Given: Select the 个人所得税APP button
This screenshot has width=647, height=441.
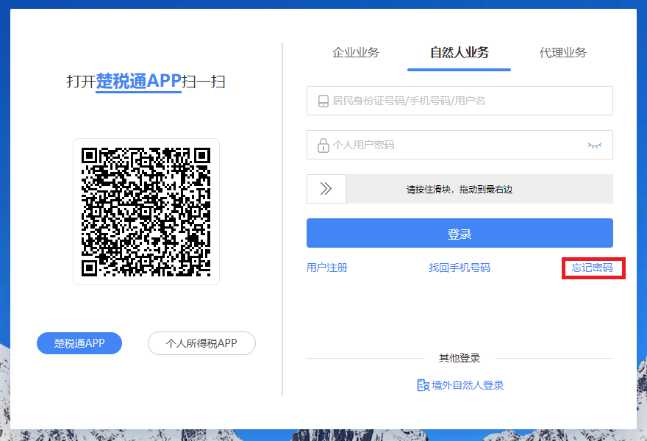Looking at the screenshot, I should [x=201, y=343].
